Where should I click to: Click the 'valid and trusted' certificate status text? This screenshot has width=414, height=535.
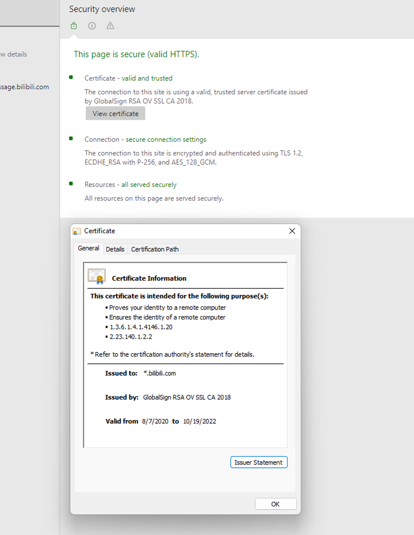coord(147,78)
